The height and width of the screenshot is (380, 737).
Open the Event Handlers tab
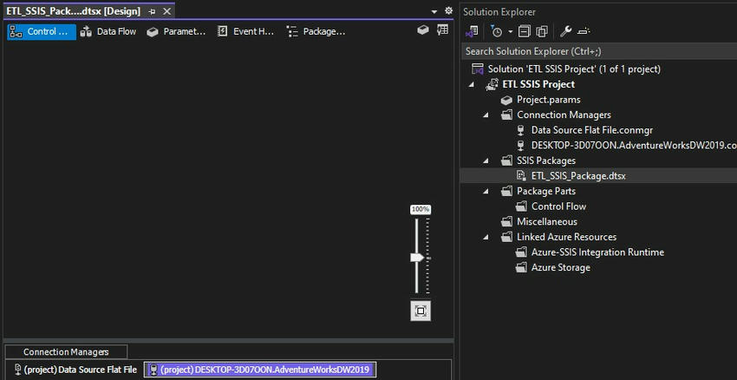click(x=245, y=31)
